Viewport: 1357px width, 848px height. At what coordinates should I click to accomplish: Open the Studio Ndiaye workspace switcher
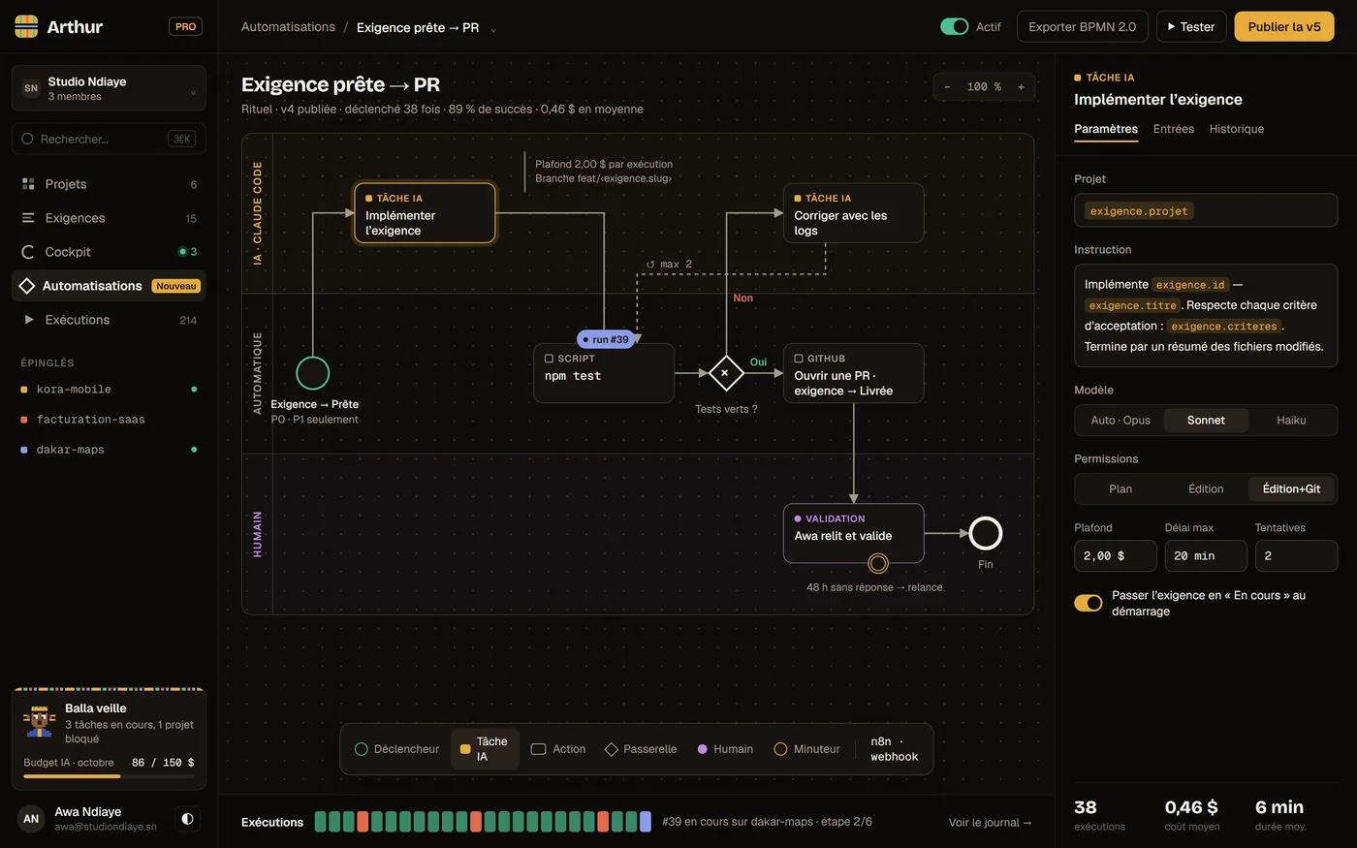pos(109,88)
